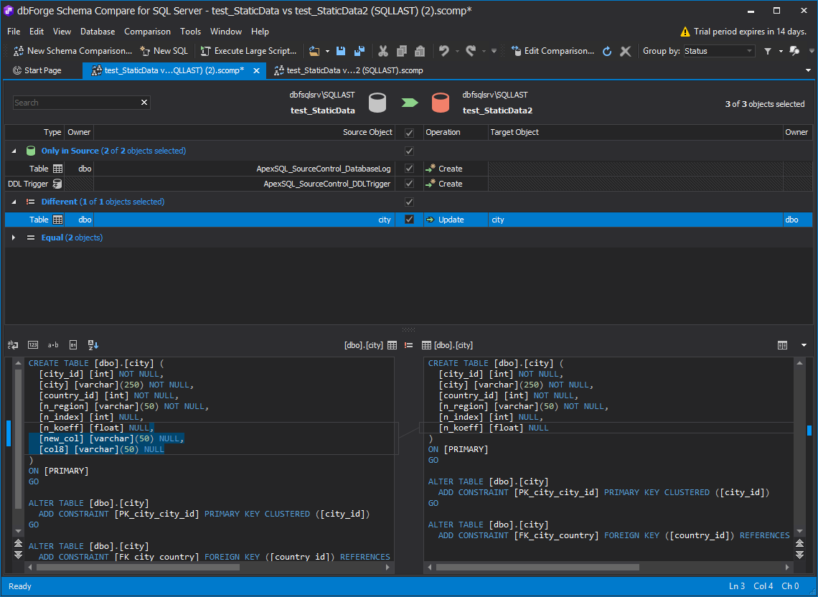
Task: Click the Source Object column header
Action: [x=244, y=133]
